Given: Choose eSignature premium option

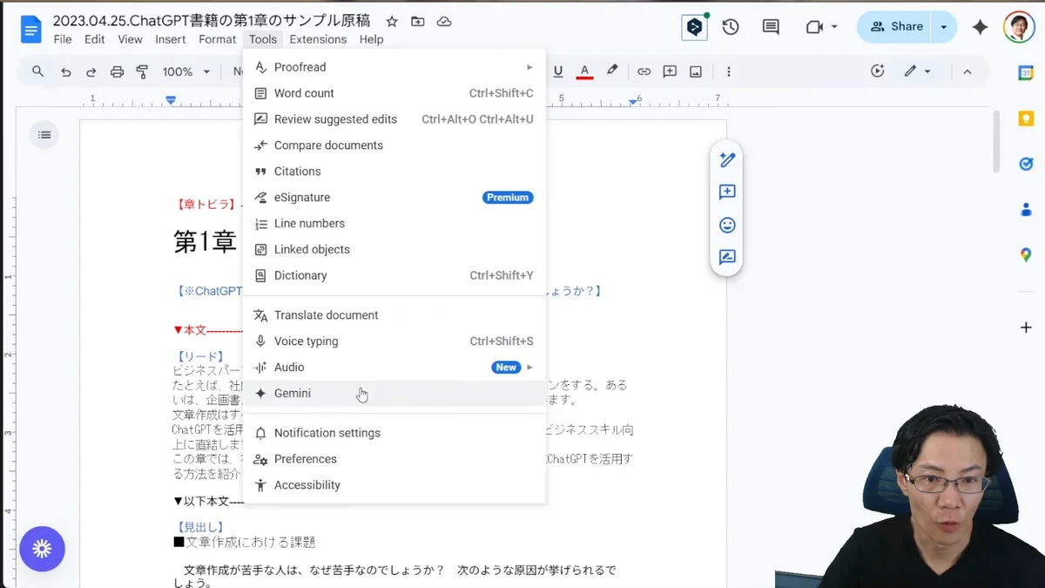Looking at the screenshot, I should pyautogui.click(x=394, y=198).
